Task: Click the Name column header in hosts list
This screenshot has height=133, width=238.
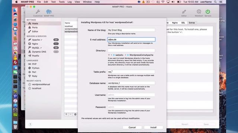Action: point(71,23)
